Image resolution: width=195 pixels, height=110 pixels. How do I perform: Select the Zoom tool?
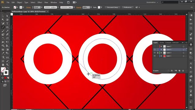point(7,65)
